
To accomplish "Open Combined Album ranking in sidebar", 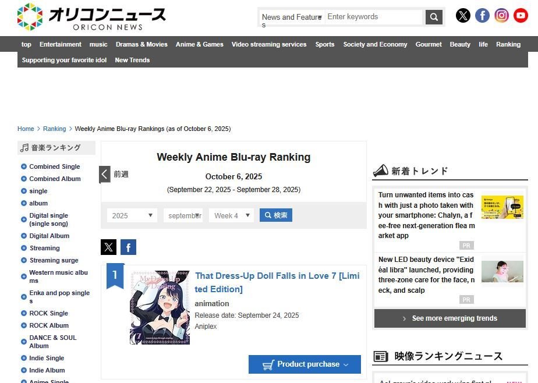I will tap(55, 179).
